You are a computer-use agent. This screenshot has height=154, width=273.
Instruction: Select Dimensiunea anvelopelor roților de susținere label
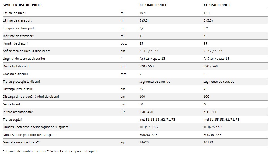[x=35, y=127]
